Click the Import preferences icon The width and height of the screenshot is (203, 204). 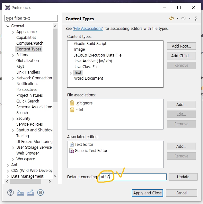(x=21, y=193)
